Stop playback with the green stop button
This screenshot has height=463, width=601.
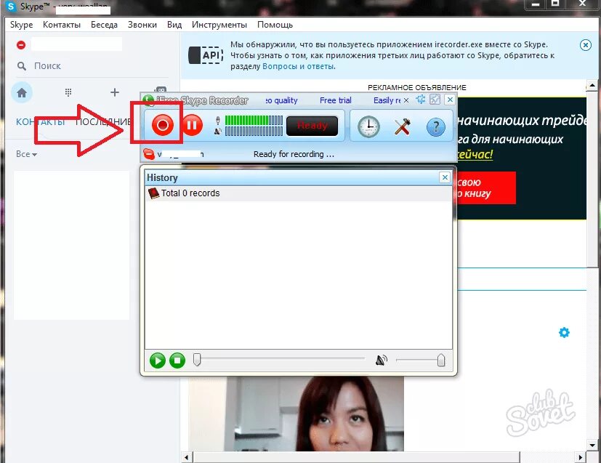point(177,361)
